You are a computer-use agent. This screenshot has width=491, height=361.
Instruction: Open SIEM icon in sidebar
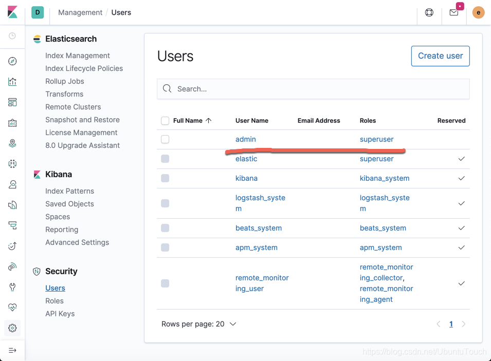[12, 267]
